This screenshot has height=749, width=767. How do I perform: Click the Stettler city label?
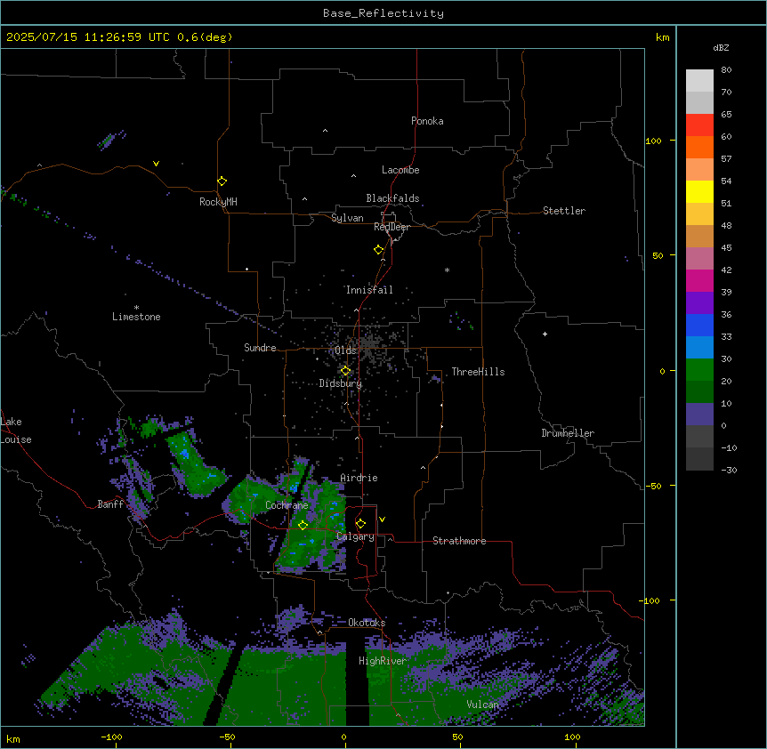coord(564,211)
